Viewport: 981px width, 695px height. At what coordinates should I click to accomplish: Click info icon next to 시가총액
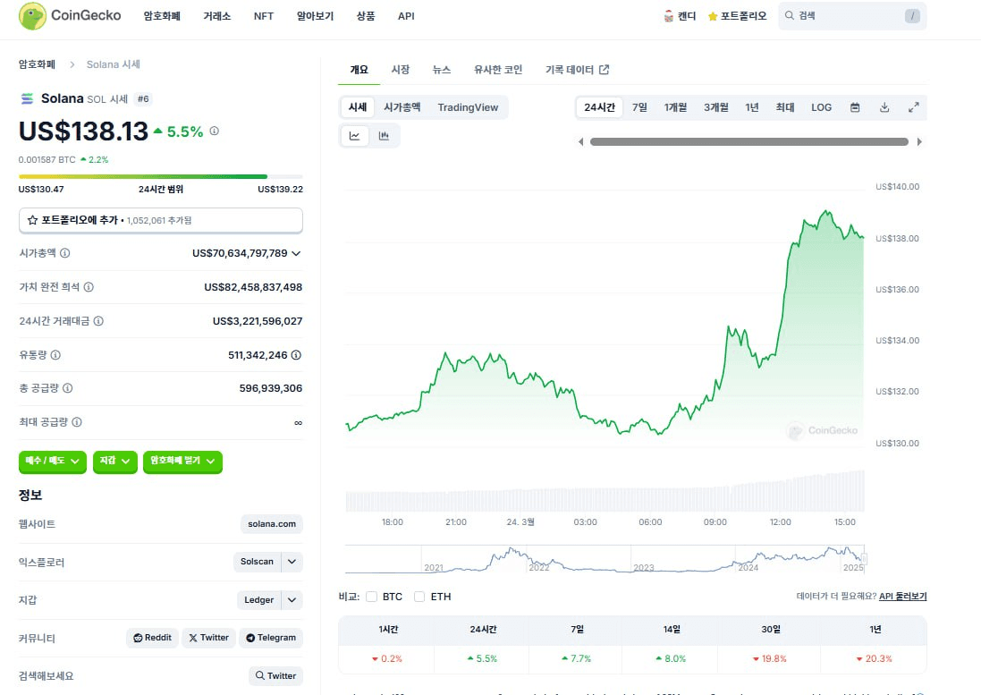click(65, 253)
